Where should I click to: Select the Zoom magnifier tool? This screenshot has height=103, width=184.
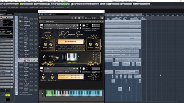coord(83,4)
